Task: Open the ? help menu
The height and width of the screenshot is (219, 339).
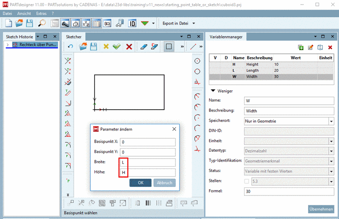Action: pyautogui.click(x=53, y=14)
